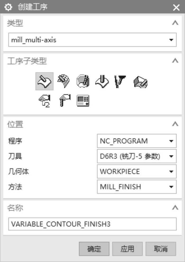Image resolution: width=185 pixels, height=262 pixels.
Task: Collapse the 位置 section
Action: 175,124
